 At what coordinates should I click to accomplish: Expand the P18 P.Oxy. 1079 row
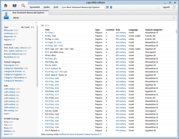[x=42, y=88]
